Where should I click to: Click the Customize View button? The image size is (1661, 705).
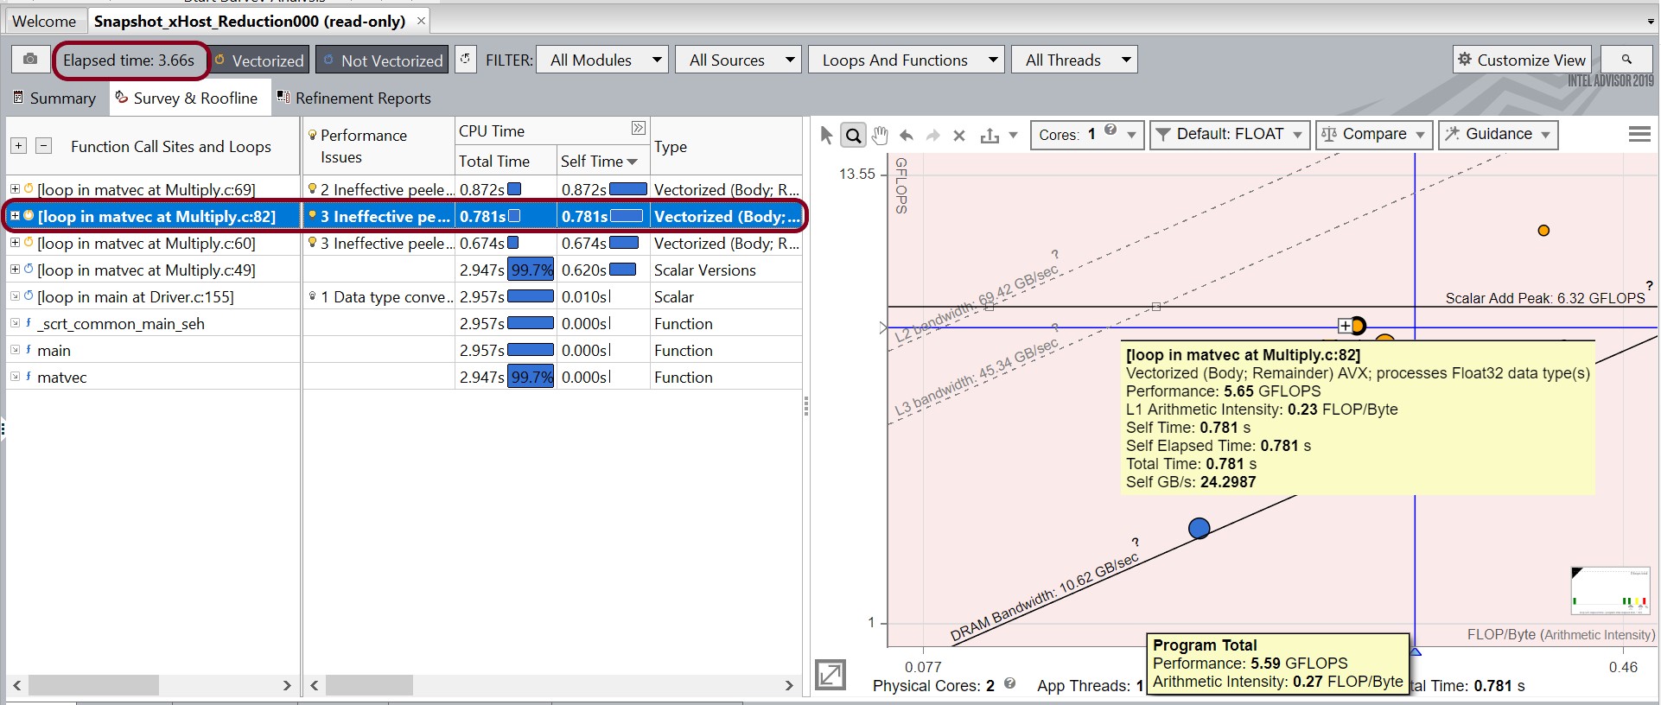tap(1522, 60)
